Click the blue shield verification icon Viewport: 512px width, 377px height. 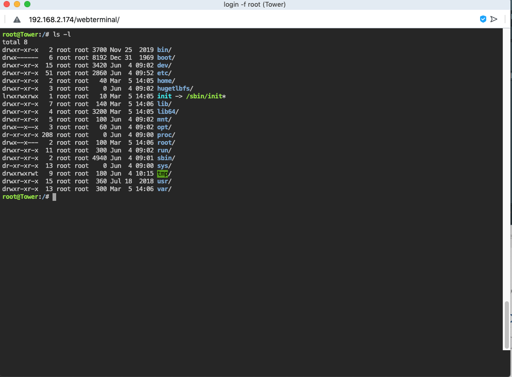[x=483, y=19]
